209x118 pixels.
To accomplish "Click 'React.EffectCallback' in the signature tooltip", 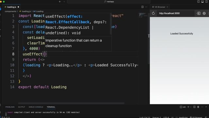I will pos(67,22).
